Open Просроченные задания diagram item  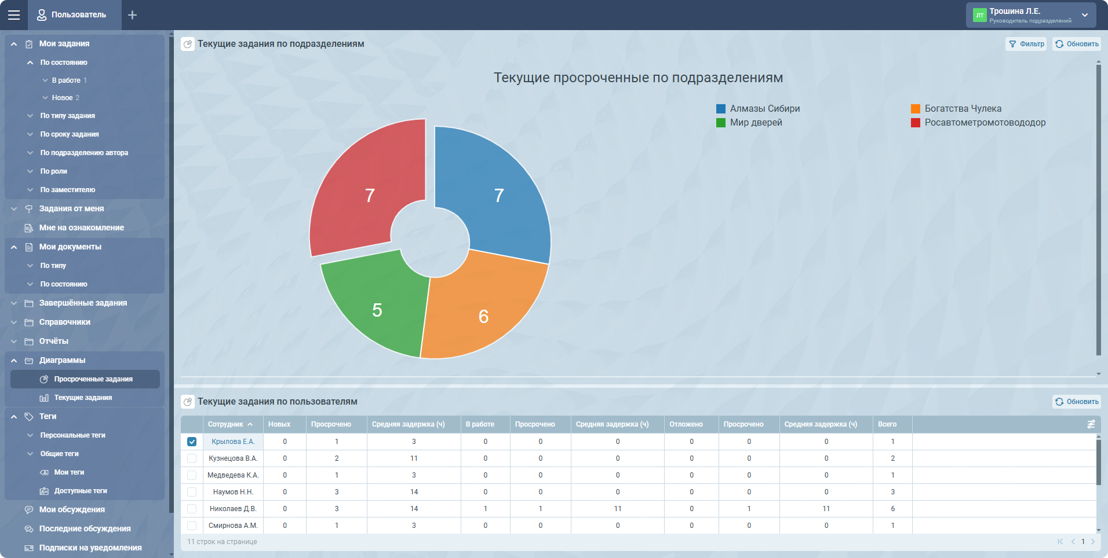[x=93, y=379]
